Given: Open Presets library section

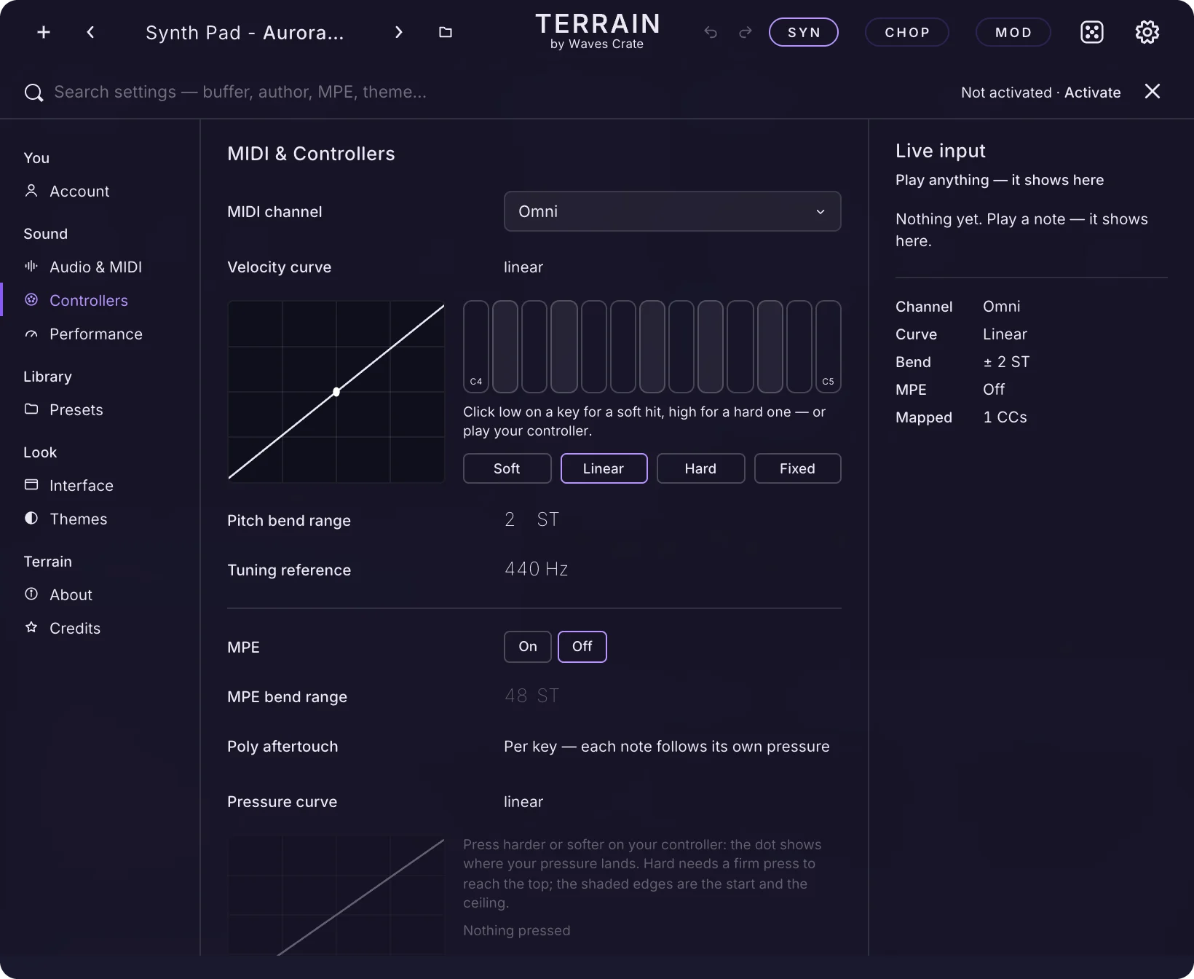Looking at the screenshot, I should [x=64, y=409].
